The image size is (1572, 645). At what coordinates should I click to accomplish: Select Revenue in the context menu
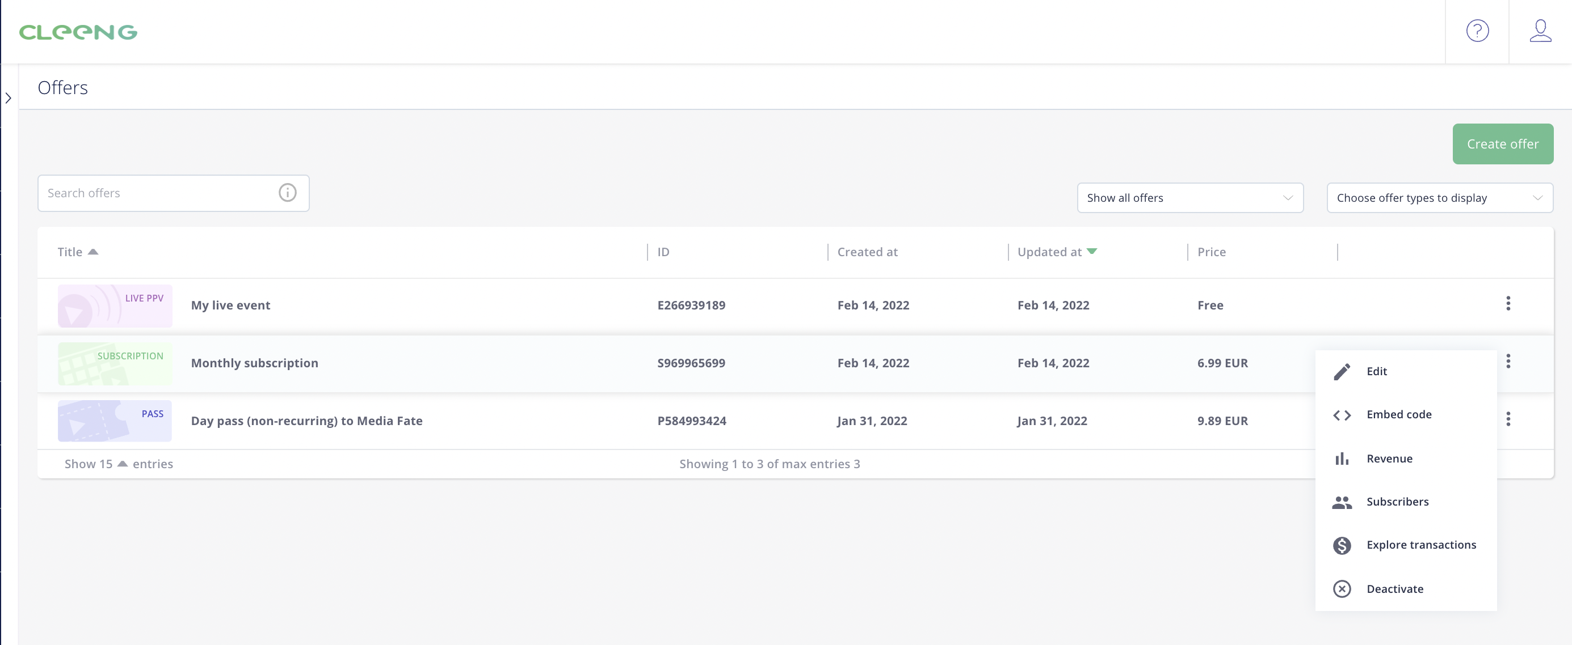coord(1406,459)
